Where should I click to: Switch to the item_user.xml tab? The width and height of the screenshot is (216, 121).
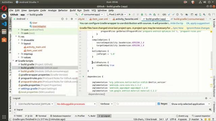pos(100,19)
